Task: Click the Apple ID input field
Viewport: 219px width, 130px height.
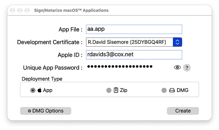Action: click(x=134, y=55)
